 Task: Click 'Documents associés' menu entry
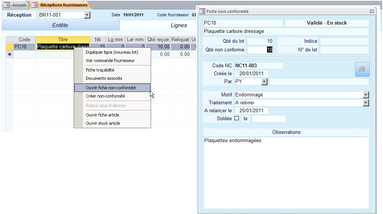pos(104,78)
